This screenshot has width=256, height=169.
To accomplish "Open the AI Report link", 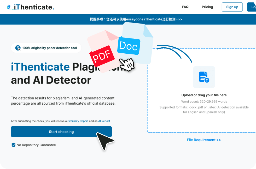I will pos(104,121).
